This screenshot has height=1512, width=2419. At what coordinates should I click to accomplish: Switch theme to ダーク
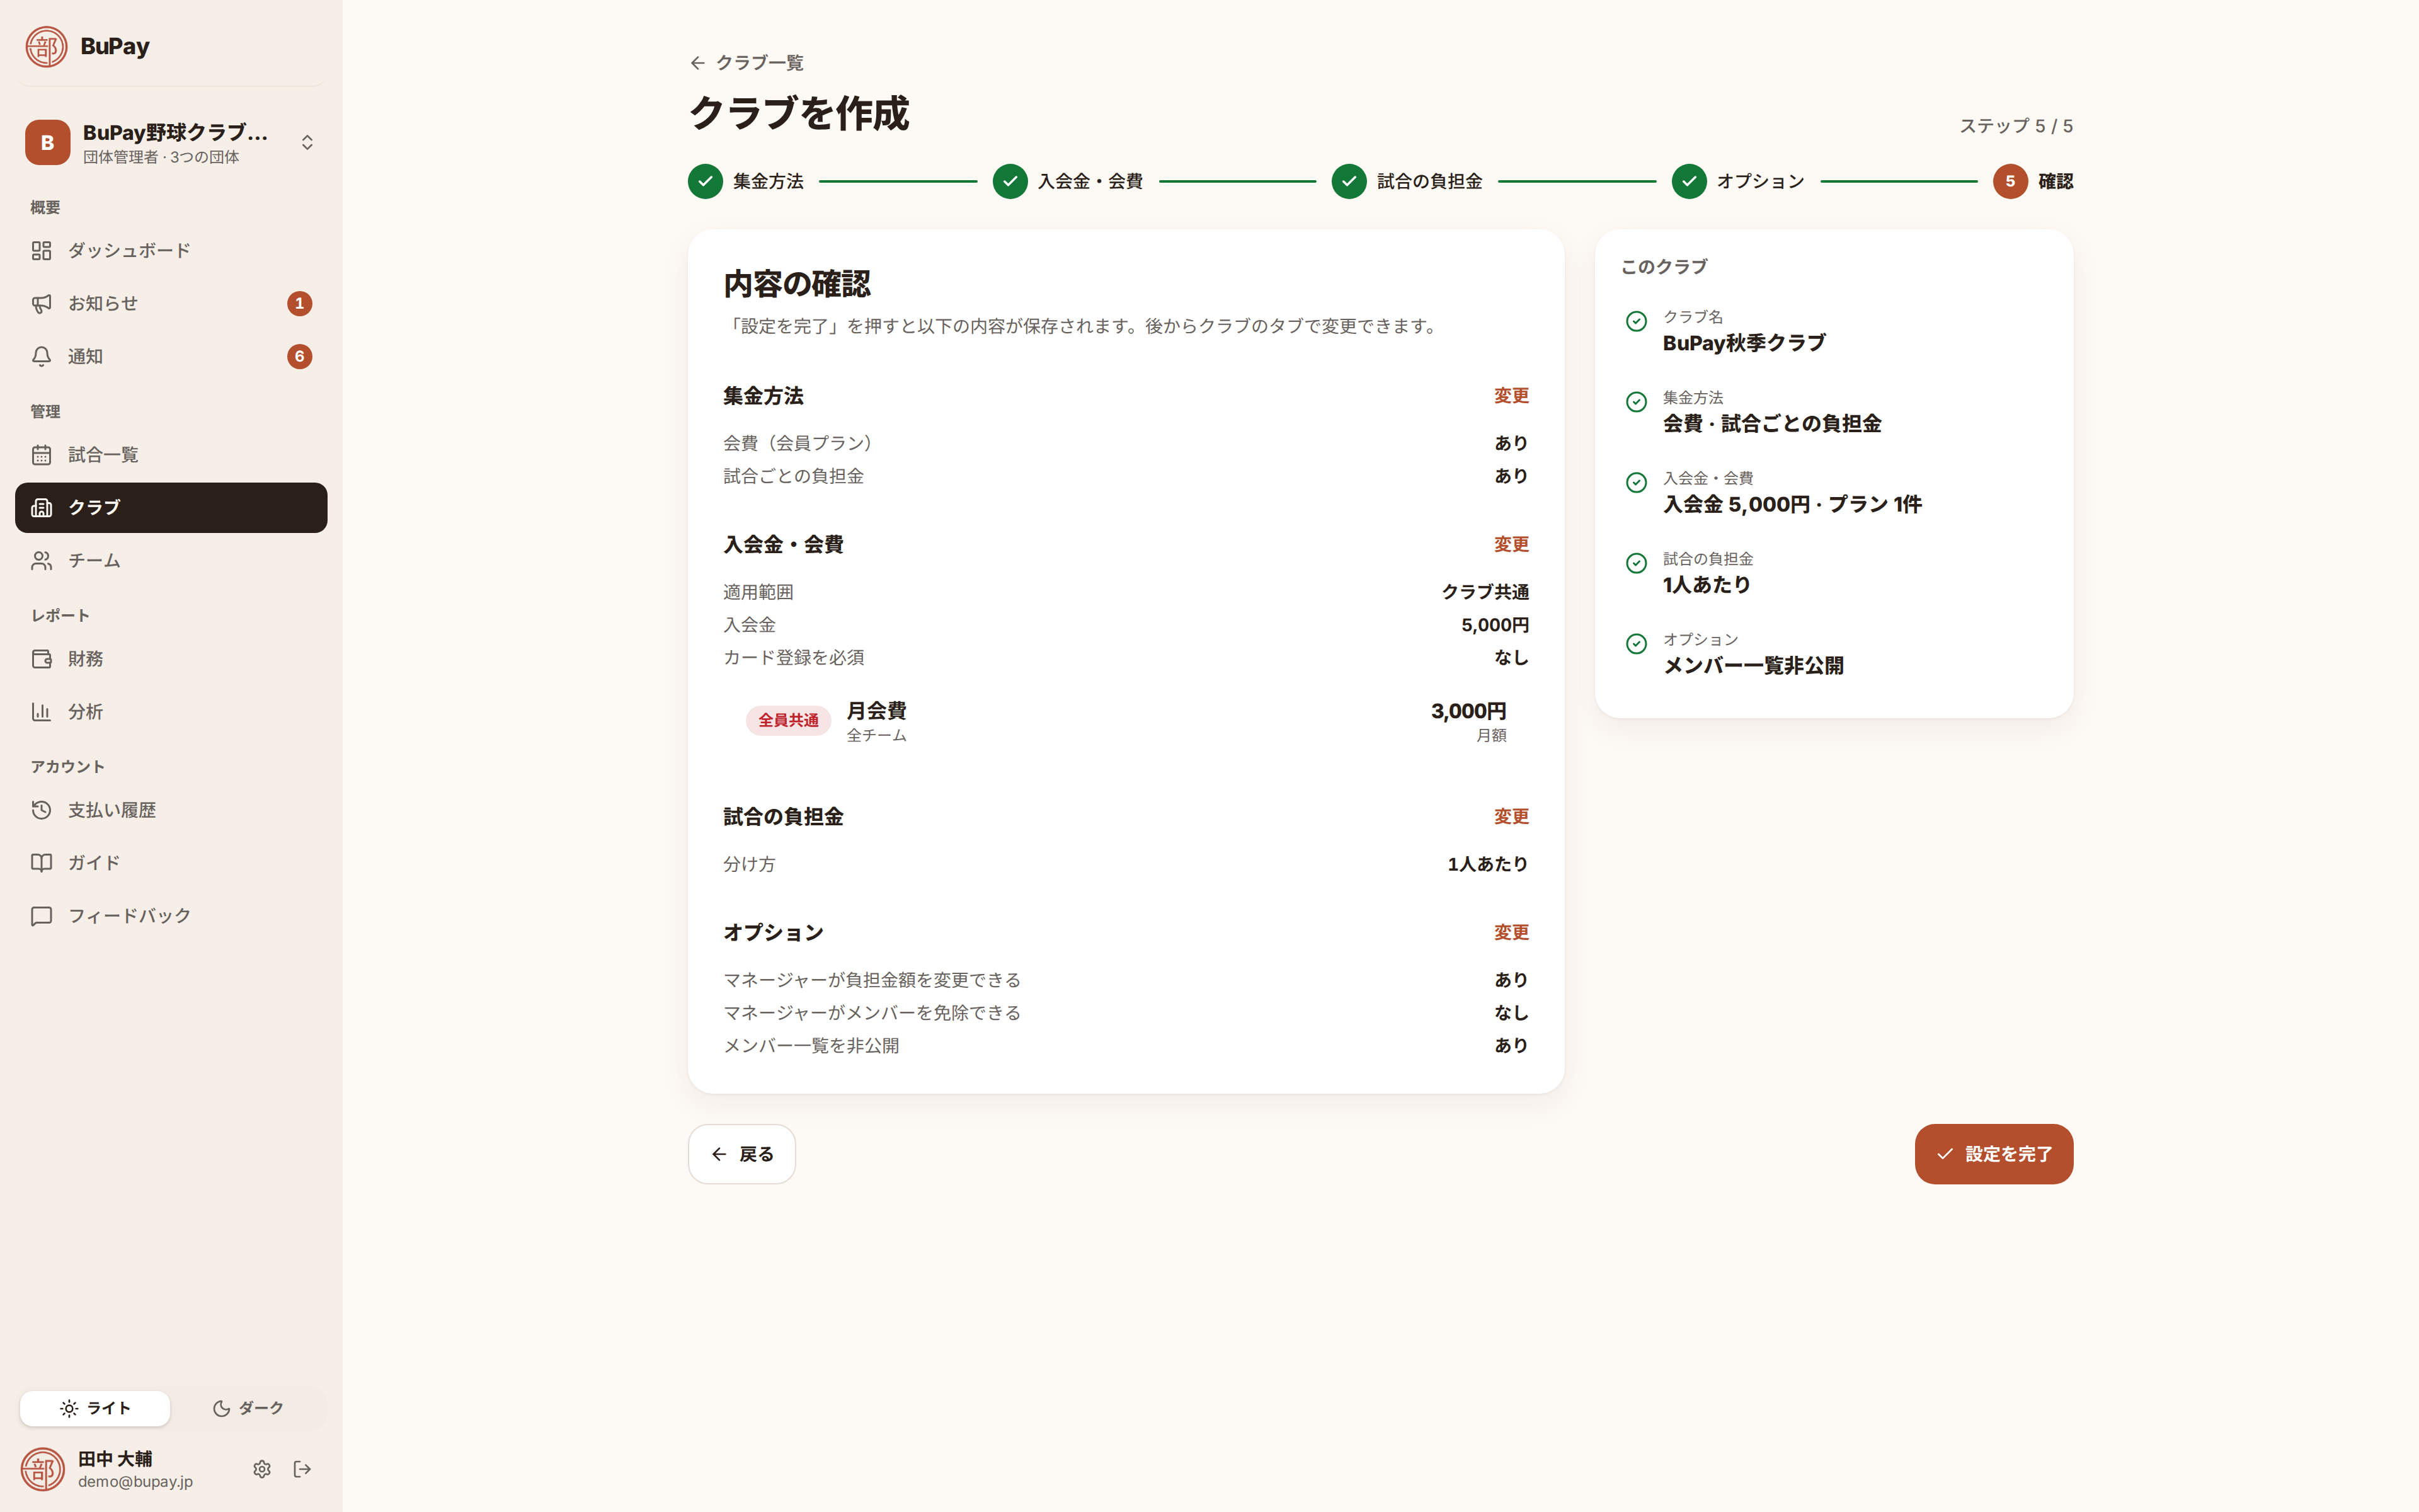(x=248, y=1408)
